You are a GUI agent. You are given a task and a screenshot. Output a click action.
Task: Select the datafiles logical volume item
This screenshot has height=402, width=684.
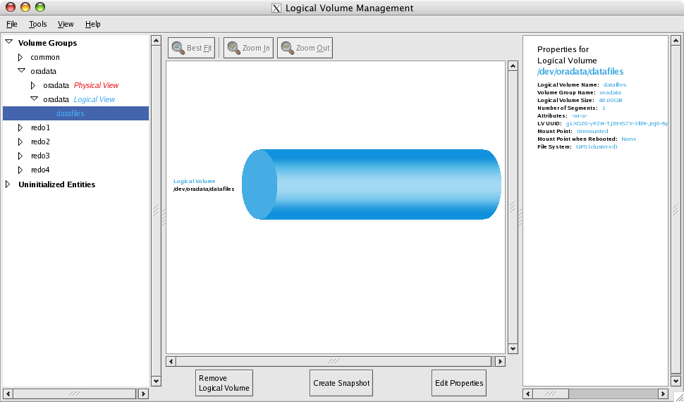[x=71, y=113]
